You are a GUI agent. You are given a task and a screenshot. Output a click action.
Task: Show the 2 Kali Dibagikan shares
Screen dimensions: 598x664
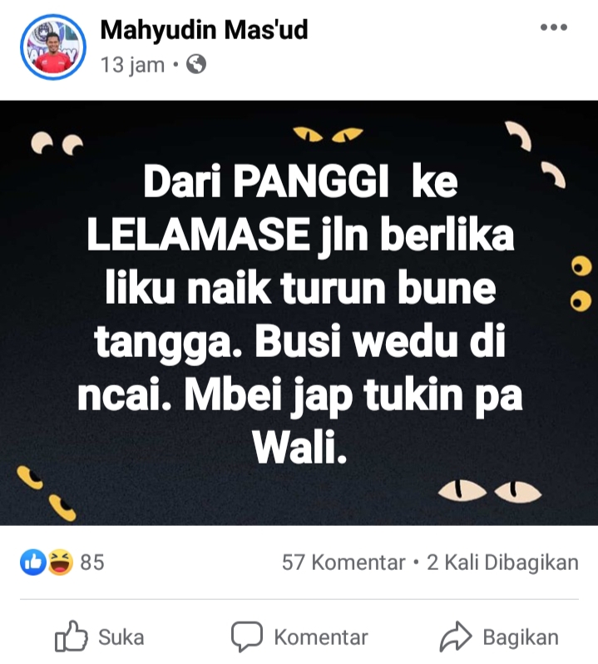pyautogui.click(x=502, y=562)
